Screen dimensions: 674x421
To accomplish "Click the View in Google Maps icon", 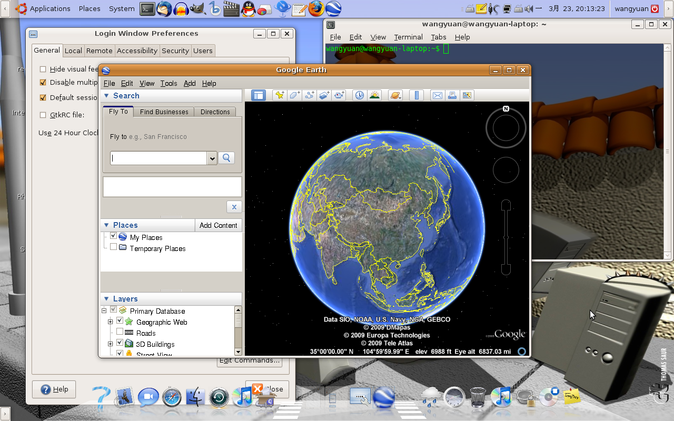I will point(467,95).
